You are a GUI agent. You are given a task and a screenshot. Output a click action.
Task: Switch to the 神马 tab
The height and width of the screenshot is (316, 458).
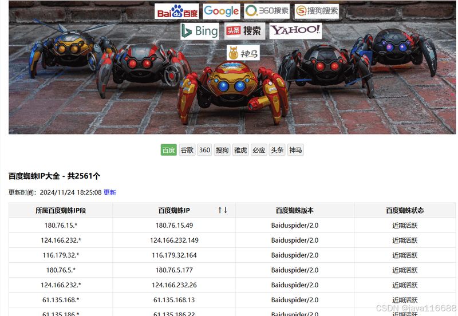(295, 150)
